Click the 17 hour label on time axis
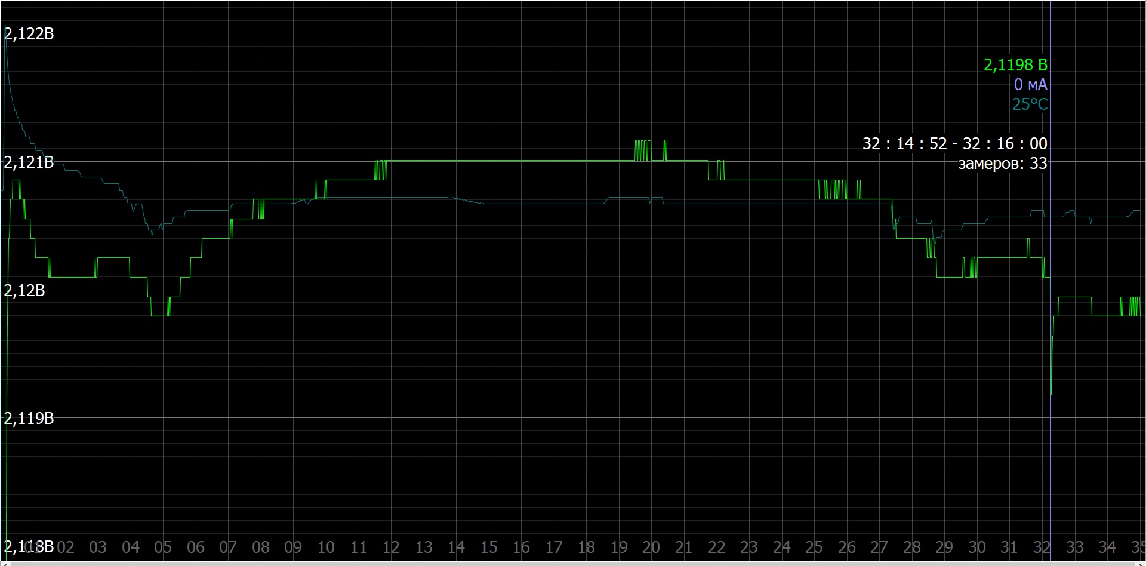 coord(554,547)
